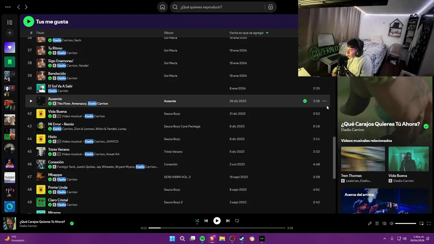The width and height of the screenshot is (434, 244).
Task: Open the miniplayer icon
Action: coord(421,223)
